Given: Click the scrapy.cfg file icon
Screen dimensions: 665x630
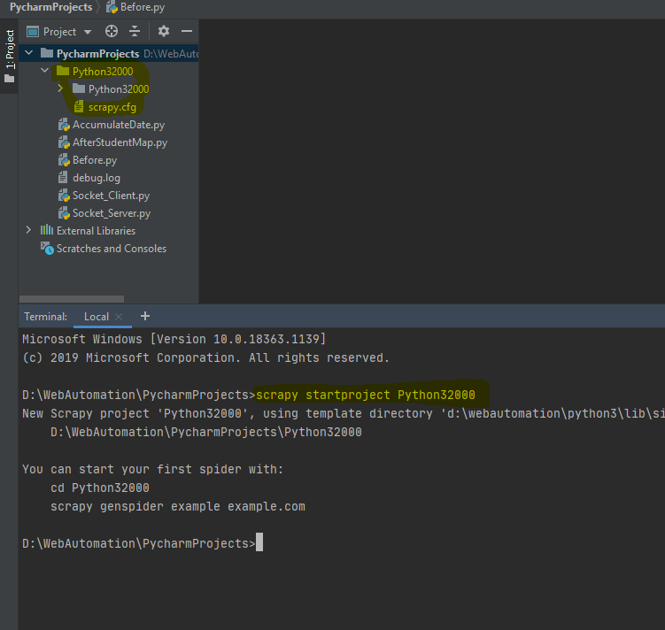Looking at the screenshot, I should coord(79,107).
